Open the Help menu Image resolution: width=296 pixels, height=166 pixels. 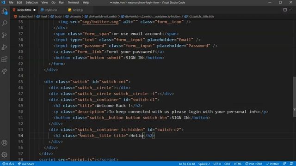click(x=86, y=2)
